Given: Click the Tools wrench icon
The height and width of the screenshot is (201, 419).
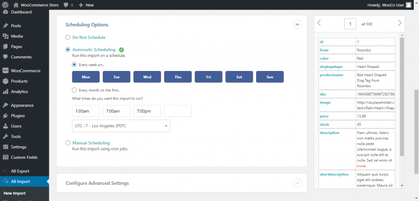Looking at the screenshot, I should tap(5, 137).
